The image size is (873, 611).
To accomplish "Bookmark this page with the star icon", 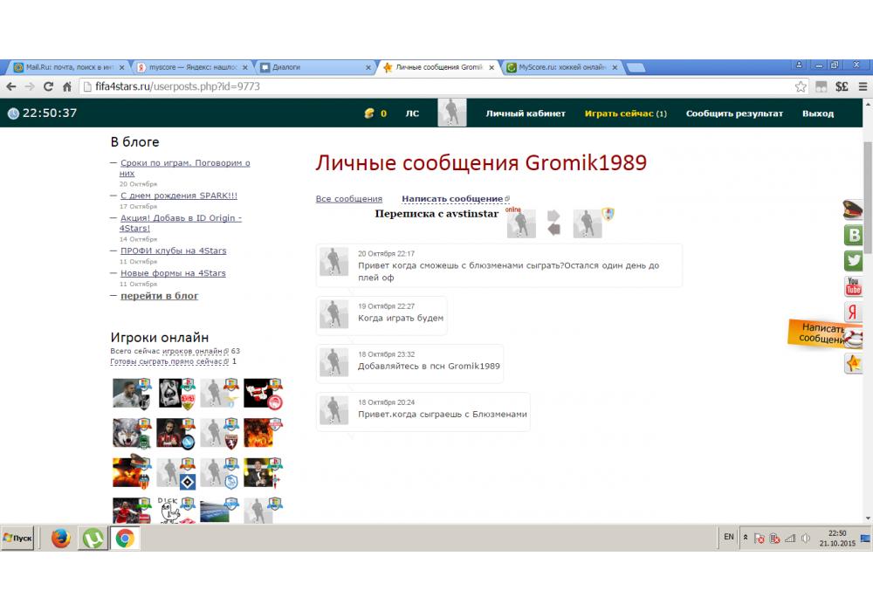I will coord(801,86).
